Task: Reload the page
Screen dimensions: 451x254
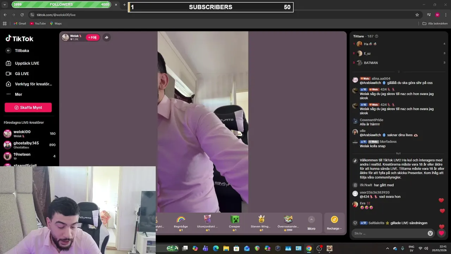Action: point(22,15)
